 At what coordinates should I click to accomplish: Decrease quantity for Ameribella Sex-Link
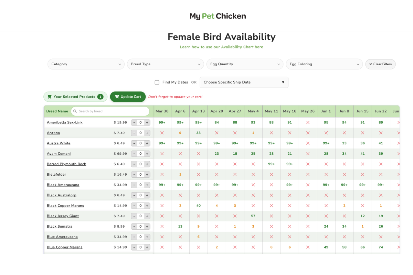134,123
